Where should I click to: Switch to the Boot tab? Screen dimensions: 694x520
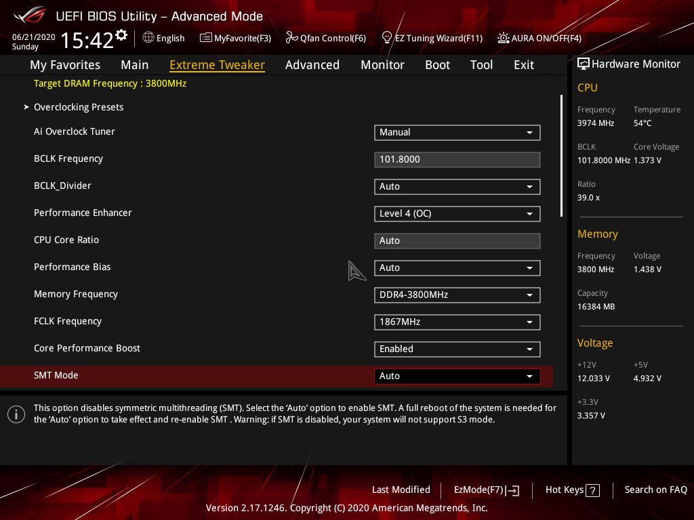click(437, 65)
